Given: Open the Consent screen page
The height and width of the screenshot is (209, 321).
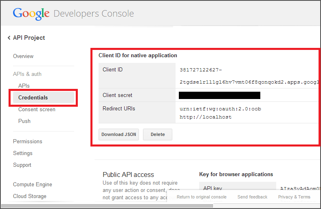Looking at the screenshot, I should [37, 110].
